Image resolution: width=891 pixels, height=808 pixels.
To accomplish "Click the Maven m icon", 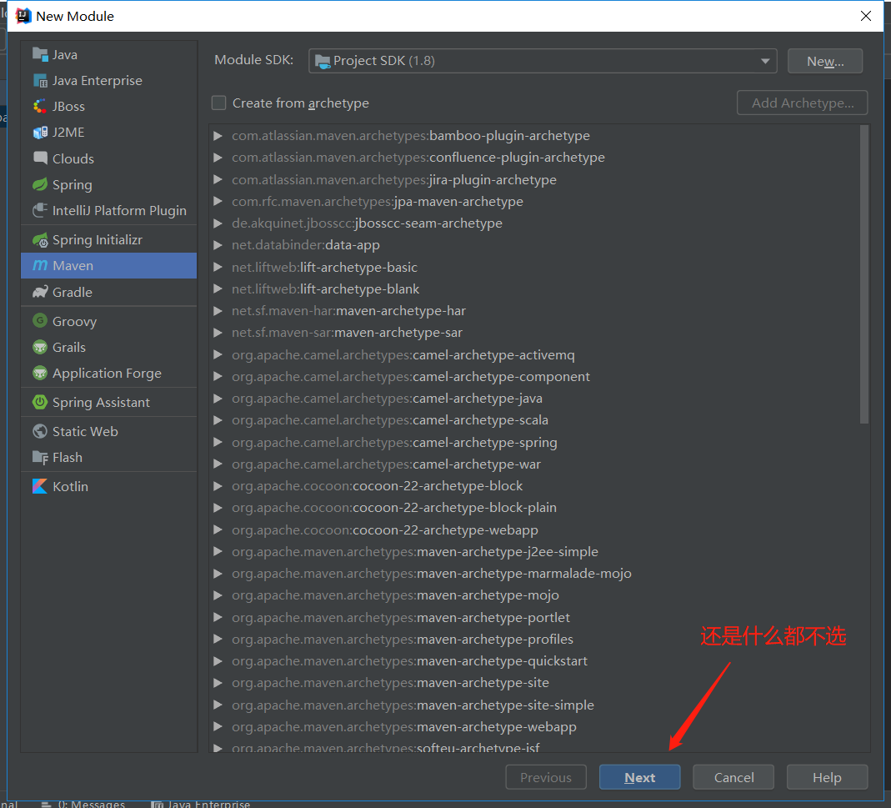I will point(40,265).
